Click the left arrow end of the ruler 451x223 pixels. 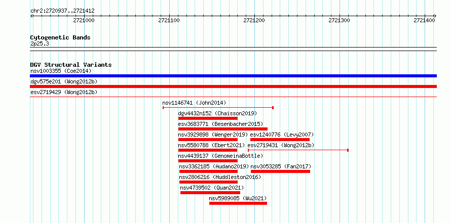[x=31, y=16]
